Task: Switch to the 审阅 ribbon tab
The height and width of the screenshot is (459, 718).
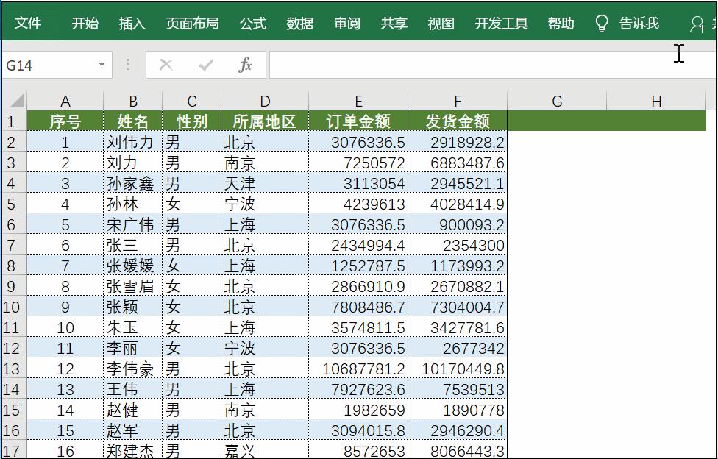Action: coord(346,22)
